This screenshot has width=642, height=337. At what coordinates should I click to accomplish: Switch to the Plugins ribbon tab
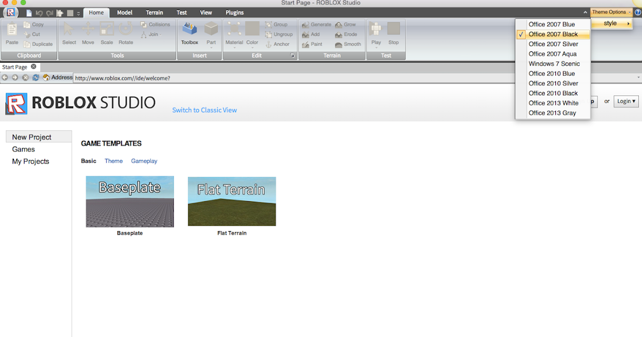[x=234, y=12]
